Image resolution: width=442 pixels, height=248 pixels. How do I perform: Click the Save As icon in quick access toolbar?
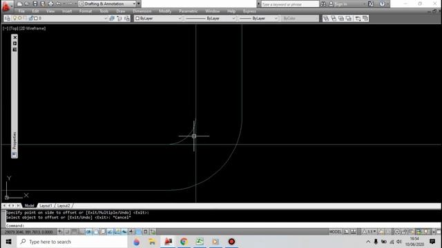[43, 4]
